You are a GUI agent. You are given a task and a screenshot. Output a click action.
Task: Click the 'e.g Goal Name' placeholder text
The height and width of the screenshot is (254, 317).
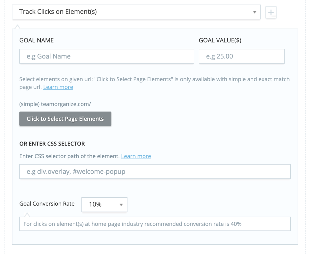48,56
